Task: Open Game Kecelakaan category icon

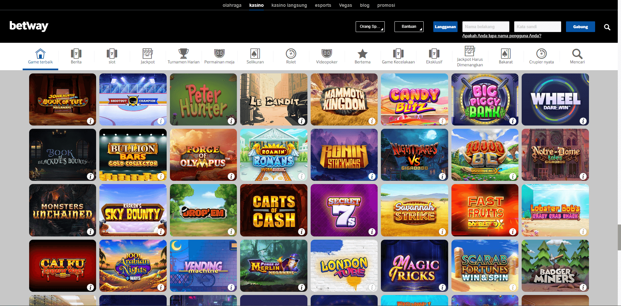Action: pos(398,53)
